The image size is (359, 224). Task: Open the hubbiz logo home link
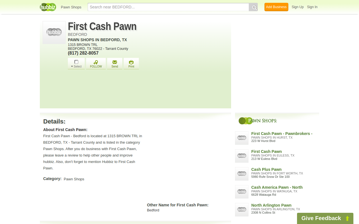(x=48, y=7)
